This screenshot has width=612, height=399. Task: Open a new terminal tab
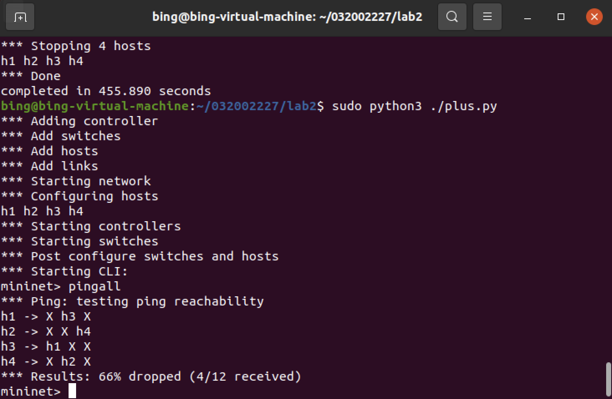(x=20, y=17)
